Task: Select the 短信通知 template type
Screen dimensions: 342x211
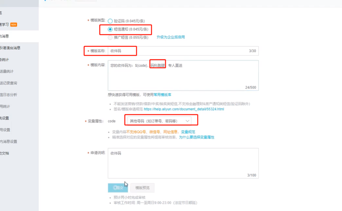Action: coord(110,29)
